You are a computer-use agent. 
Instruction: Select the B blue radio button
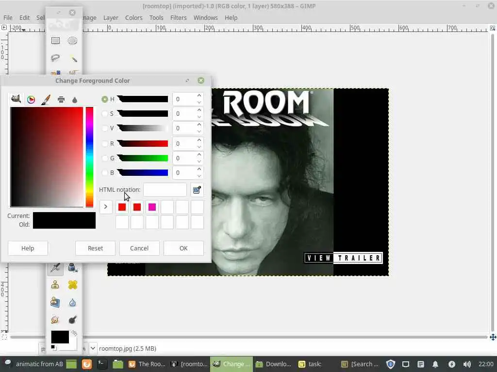tap(105, 173)
